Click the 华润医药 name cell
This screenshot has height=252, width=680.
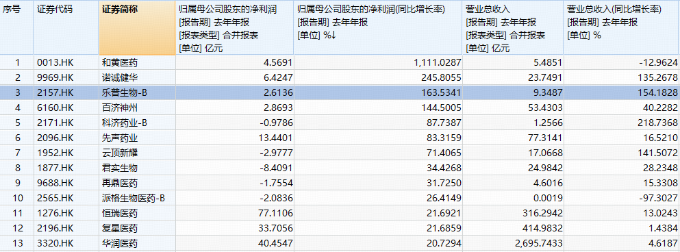(119, 243)
